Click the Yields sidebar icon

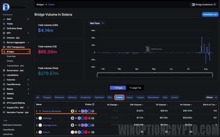[x=4, y=24]
